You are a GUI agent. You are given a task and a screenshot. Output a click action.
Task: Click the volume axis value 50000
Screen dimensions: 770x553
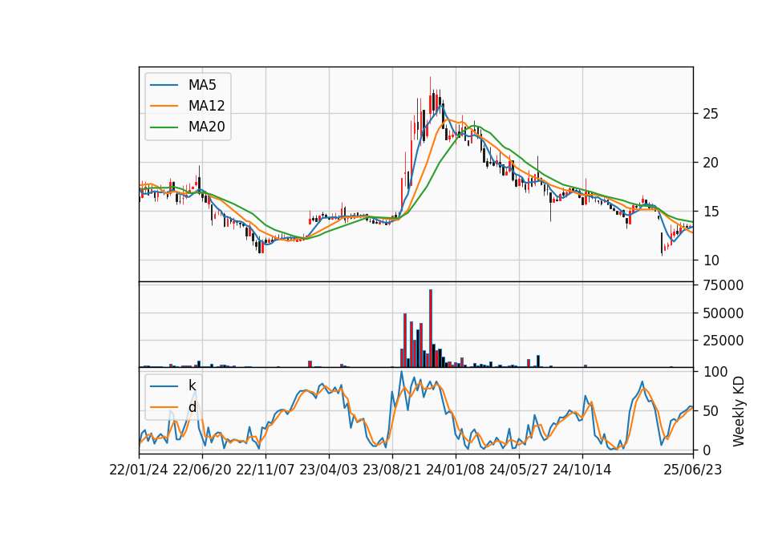[x=723, y=313]
